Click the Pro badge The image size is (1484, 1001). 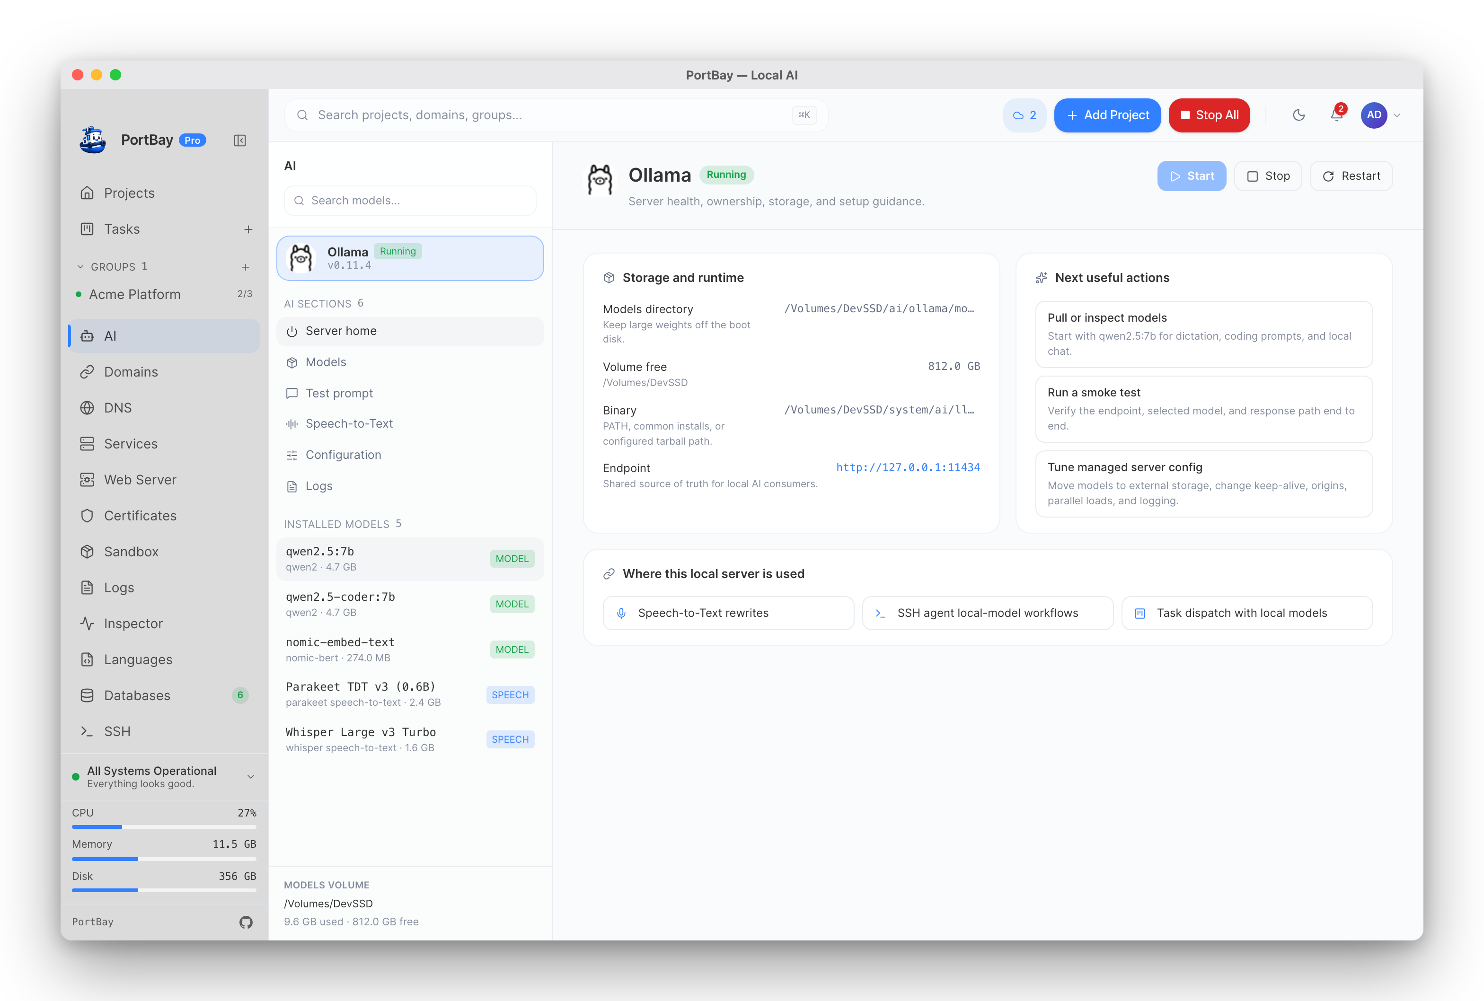[x=192, y=140]
